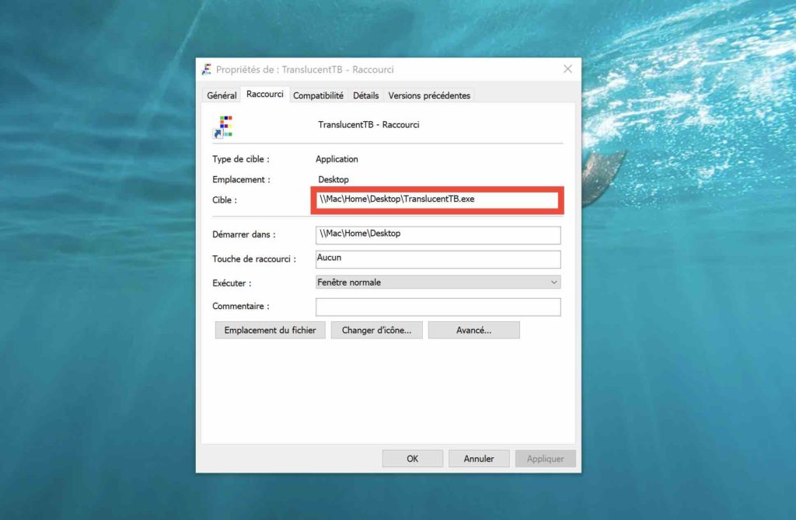Image resolution: width=796 pixels, height=520 pixels.
Task: Expand the Exécuter dropdown 'Fenêtre normale'
Action: pos(438,283)
